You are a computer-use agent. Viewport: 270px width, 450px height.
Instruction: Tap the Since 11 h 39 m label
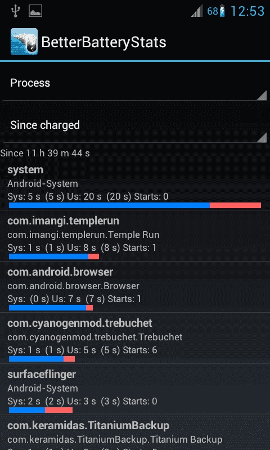point(45,153)
